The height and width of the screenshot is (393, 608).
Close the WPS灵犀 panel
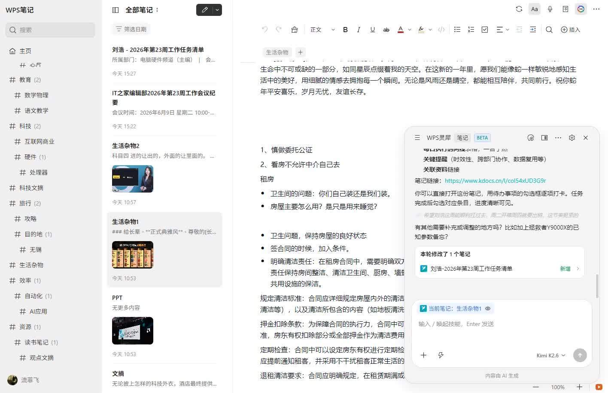[x=586, y=138]
